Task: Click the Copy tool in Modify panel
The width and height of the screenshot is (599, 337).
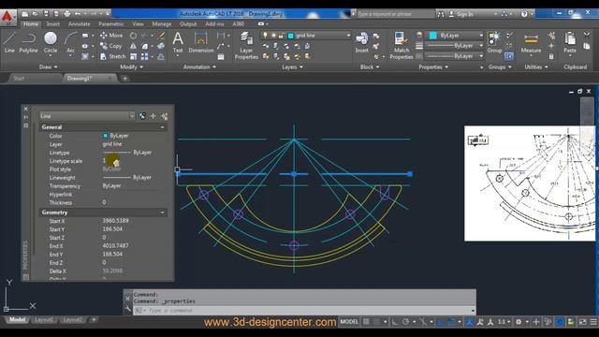Action: 110,46
